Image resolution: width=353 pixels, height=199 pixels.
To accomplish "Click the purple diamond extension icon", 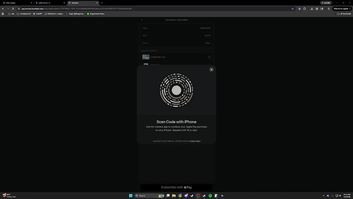I will click(299, 9).
